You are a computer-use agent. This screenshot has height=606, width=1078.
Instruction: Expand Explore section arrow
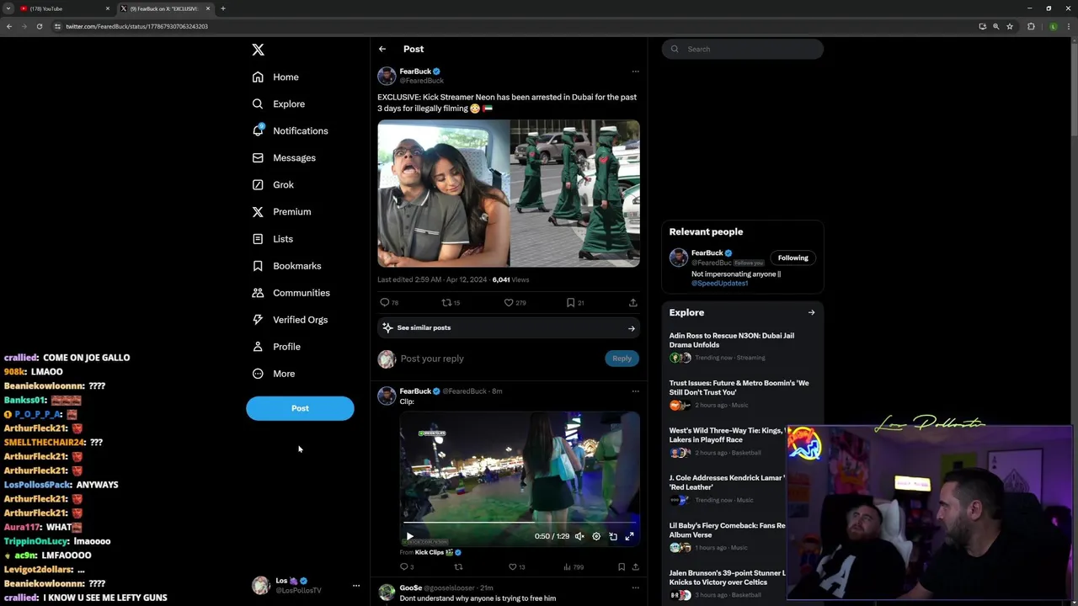tap(811, 313)
